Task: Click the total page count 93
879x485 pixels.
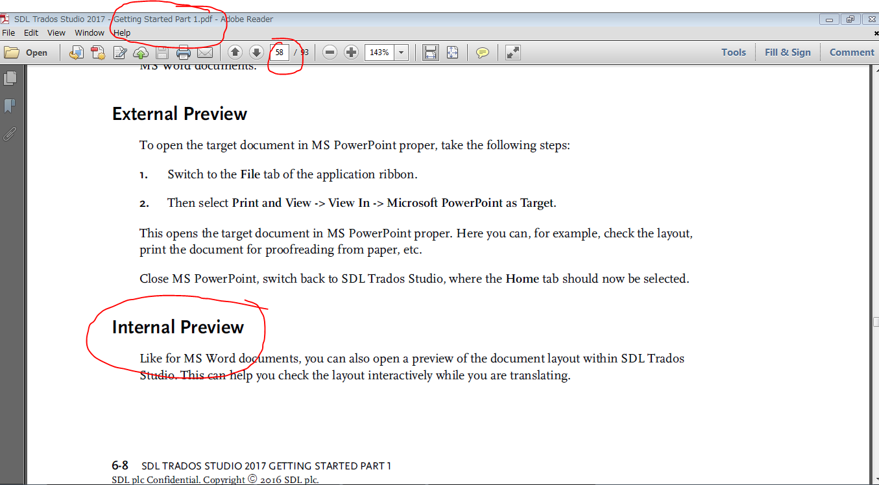Action: click(304, 53)
